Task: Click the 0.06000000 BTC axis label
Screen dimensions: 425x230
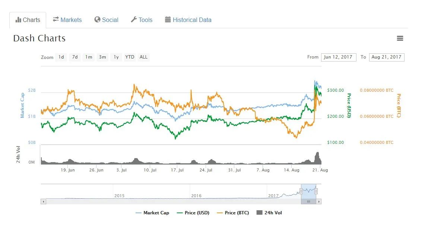Action: (x=377, y=116)
